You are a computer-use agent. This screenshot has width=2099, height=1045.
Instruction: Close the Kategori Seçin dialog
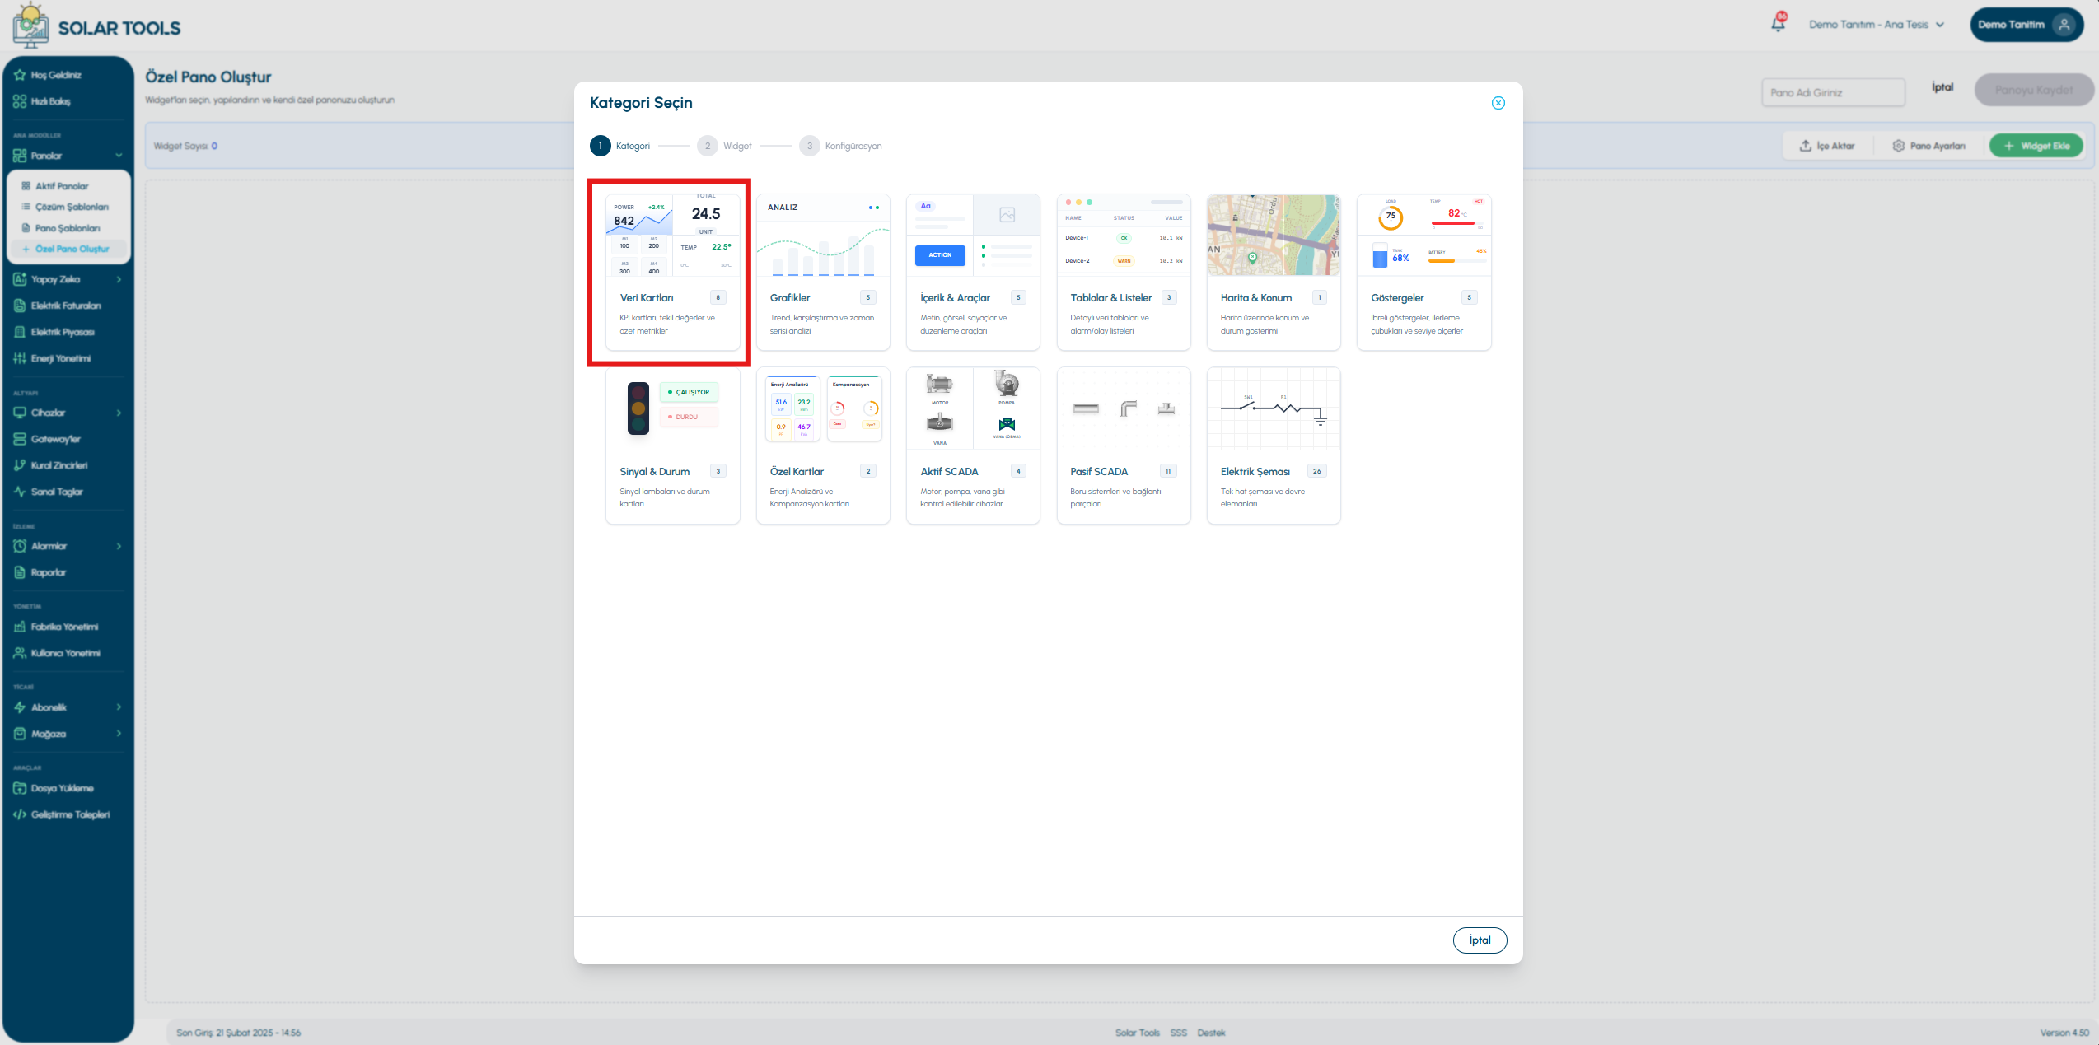tap(1498, 103)
